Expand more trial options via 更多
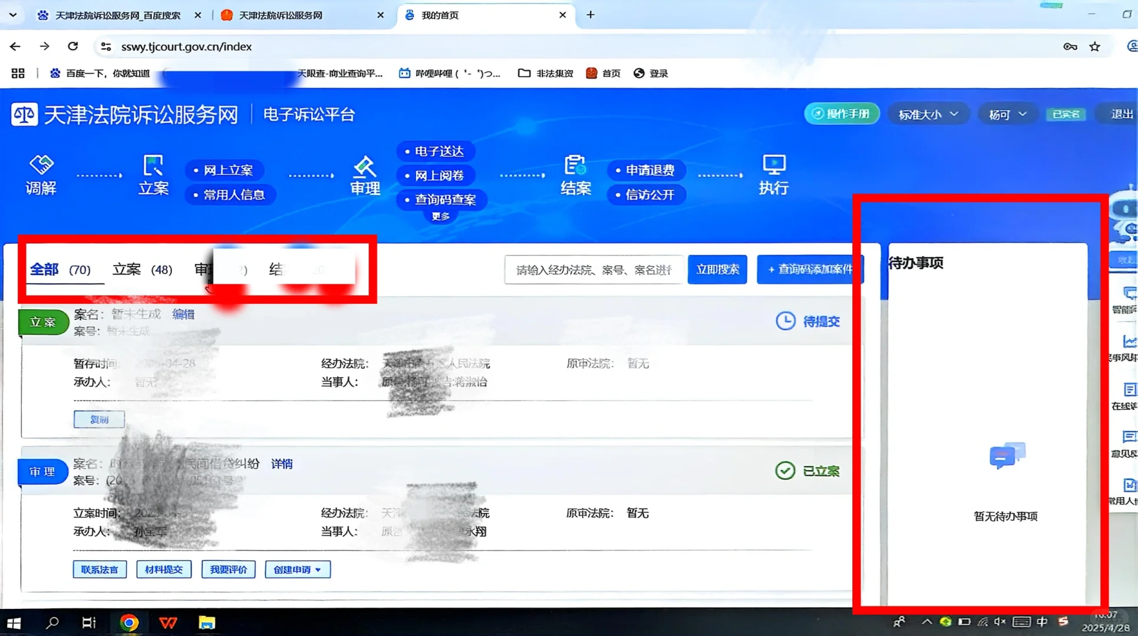 coord(440,217)
